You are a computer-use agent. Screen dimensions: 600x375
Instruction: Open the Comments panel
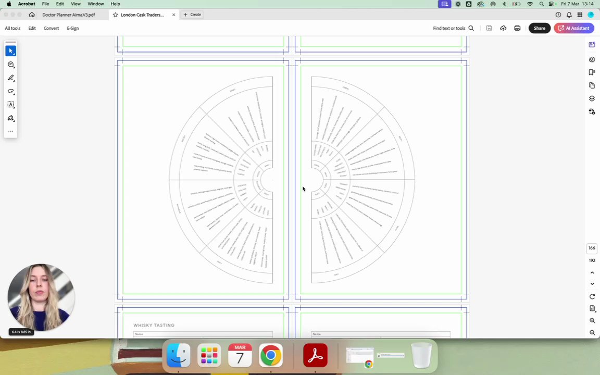point(592,59)
